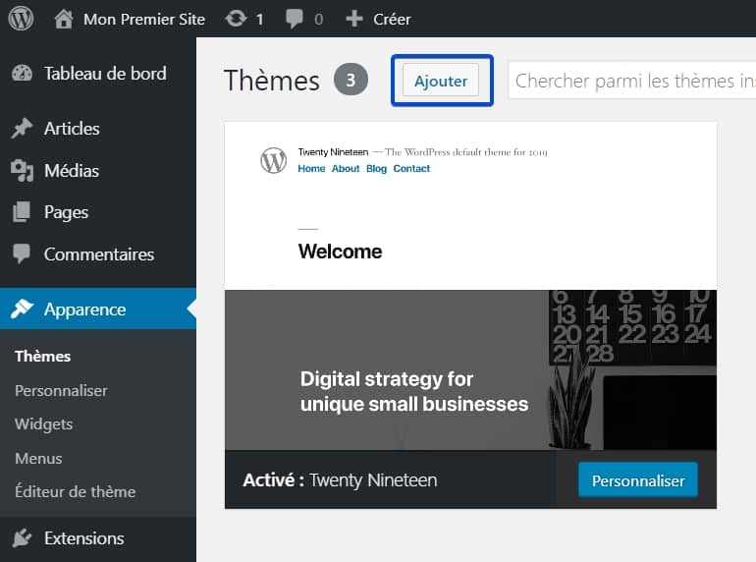Click Mon Premier Site link
Viewport: 756px width, 562px height.
[143, 20]
